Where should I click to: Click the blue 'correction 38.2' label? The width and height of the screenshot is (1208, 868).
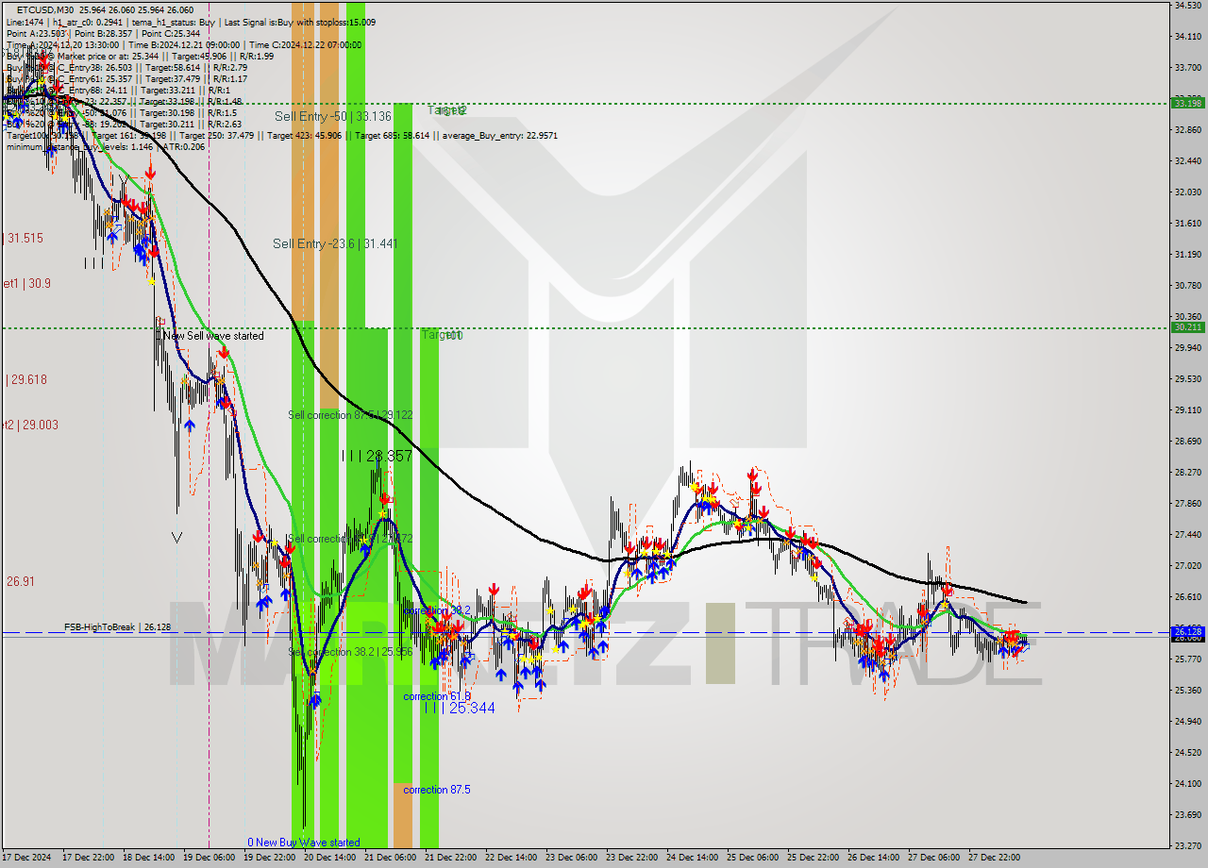(x=437, y=610)
